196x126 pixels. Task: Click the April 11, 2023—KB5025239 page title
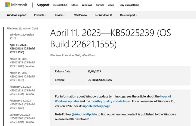pos(111,38)
